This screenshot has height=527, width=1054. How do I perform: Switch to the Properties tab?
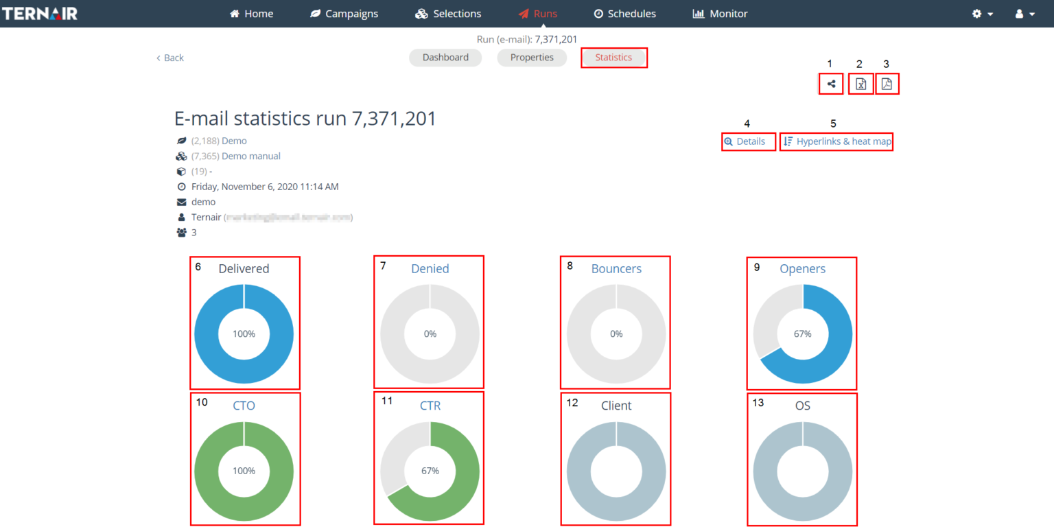coord(532,58)
